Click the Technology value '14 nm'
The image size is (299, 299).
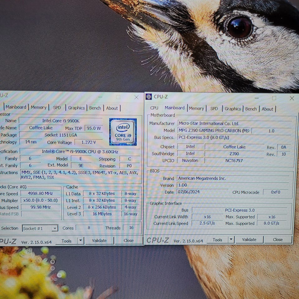[31, 142]
